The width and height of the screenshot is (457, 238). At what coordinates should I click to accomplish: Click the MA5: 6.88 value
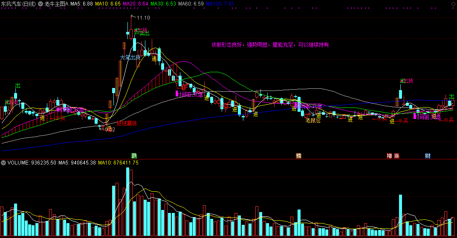[81, 4]
